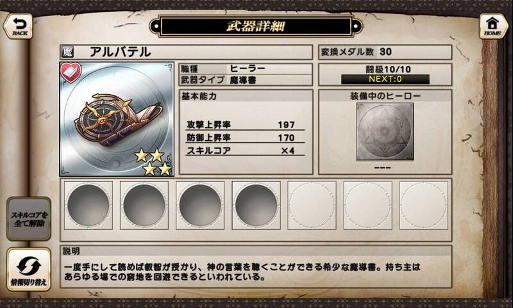Tap the 変換メダル数 30 field
The width and height of the screenshot is (513, 308).
pos(385,52)
